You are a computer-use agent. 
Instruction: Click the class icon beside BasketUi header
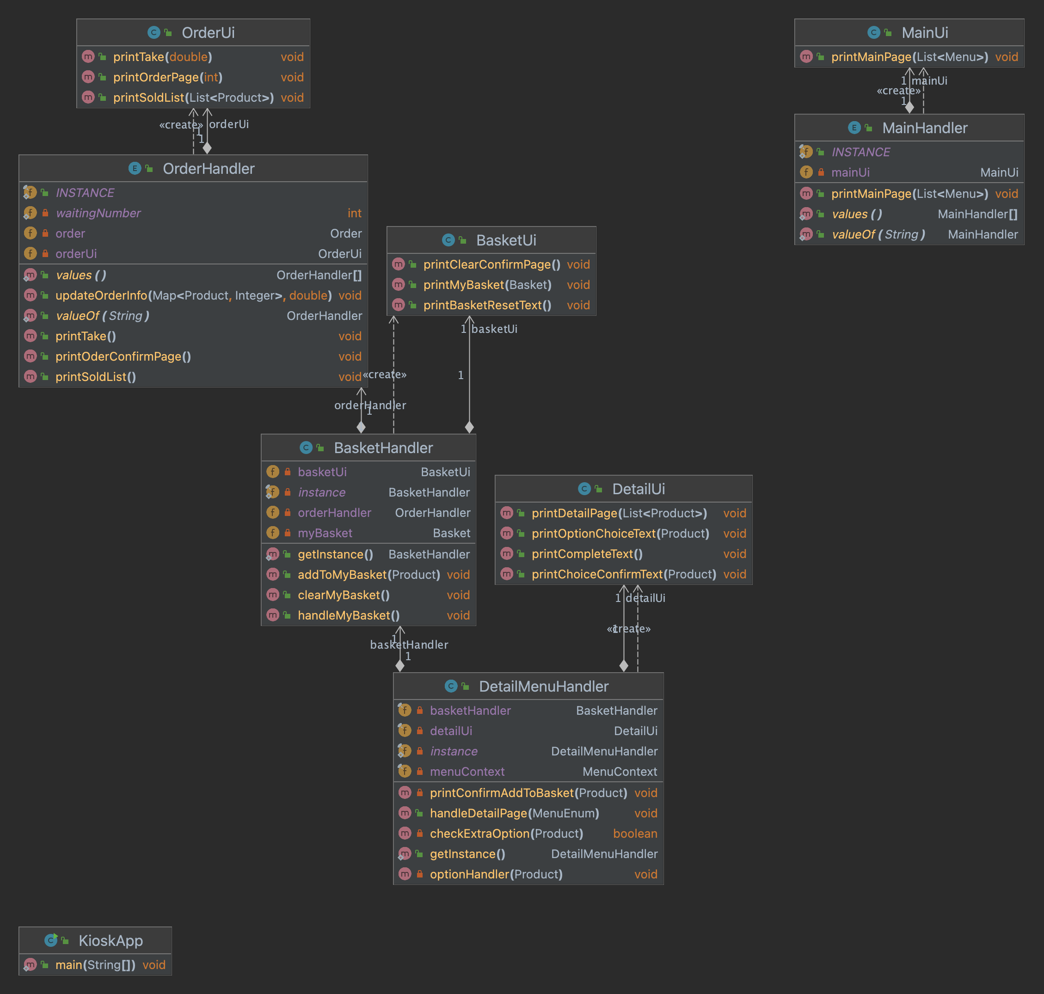448,240
